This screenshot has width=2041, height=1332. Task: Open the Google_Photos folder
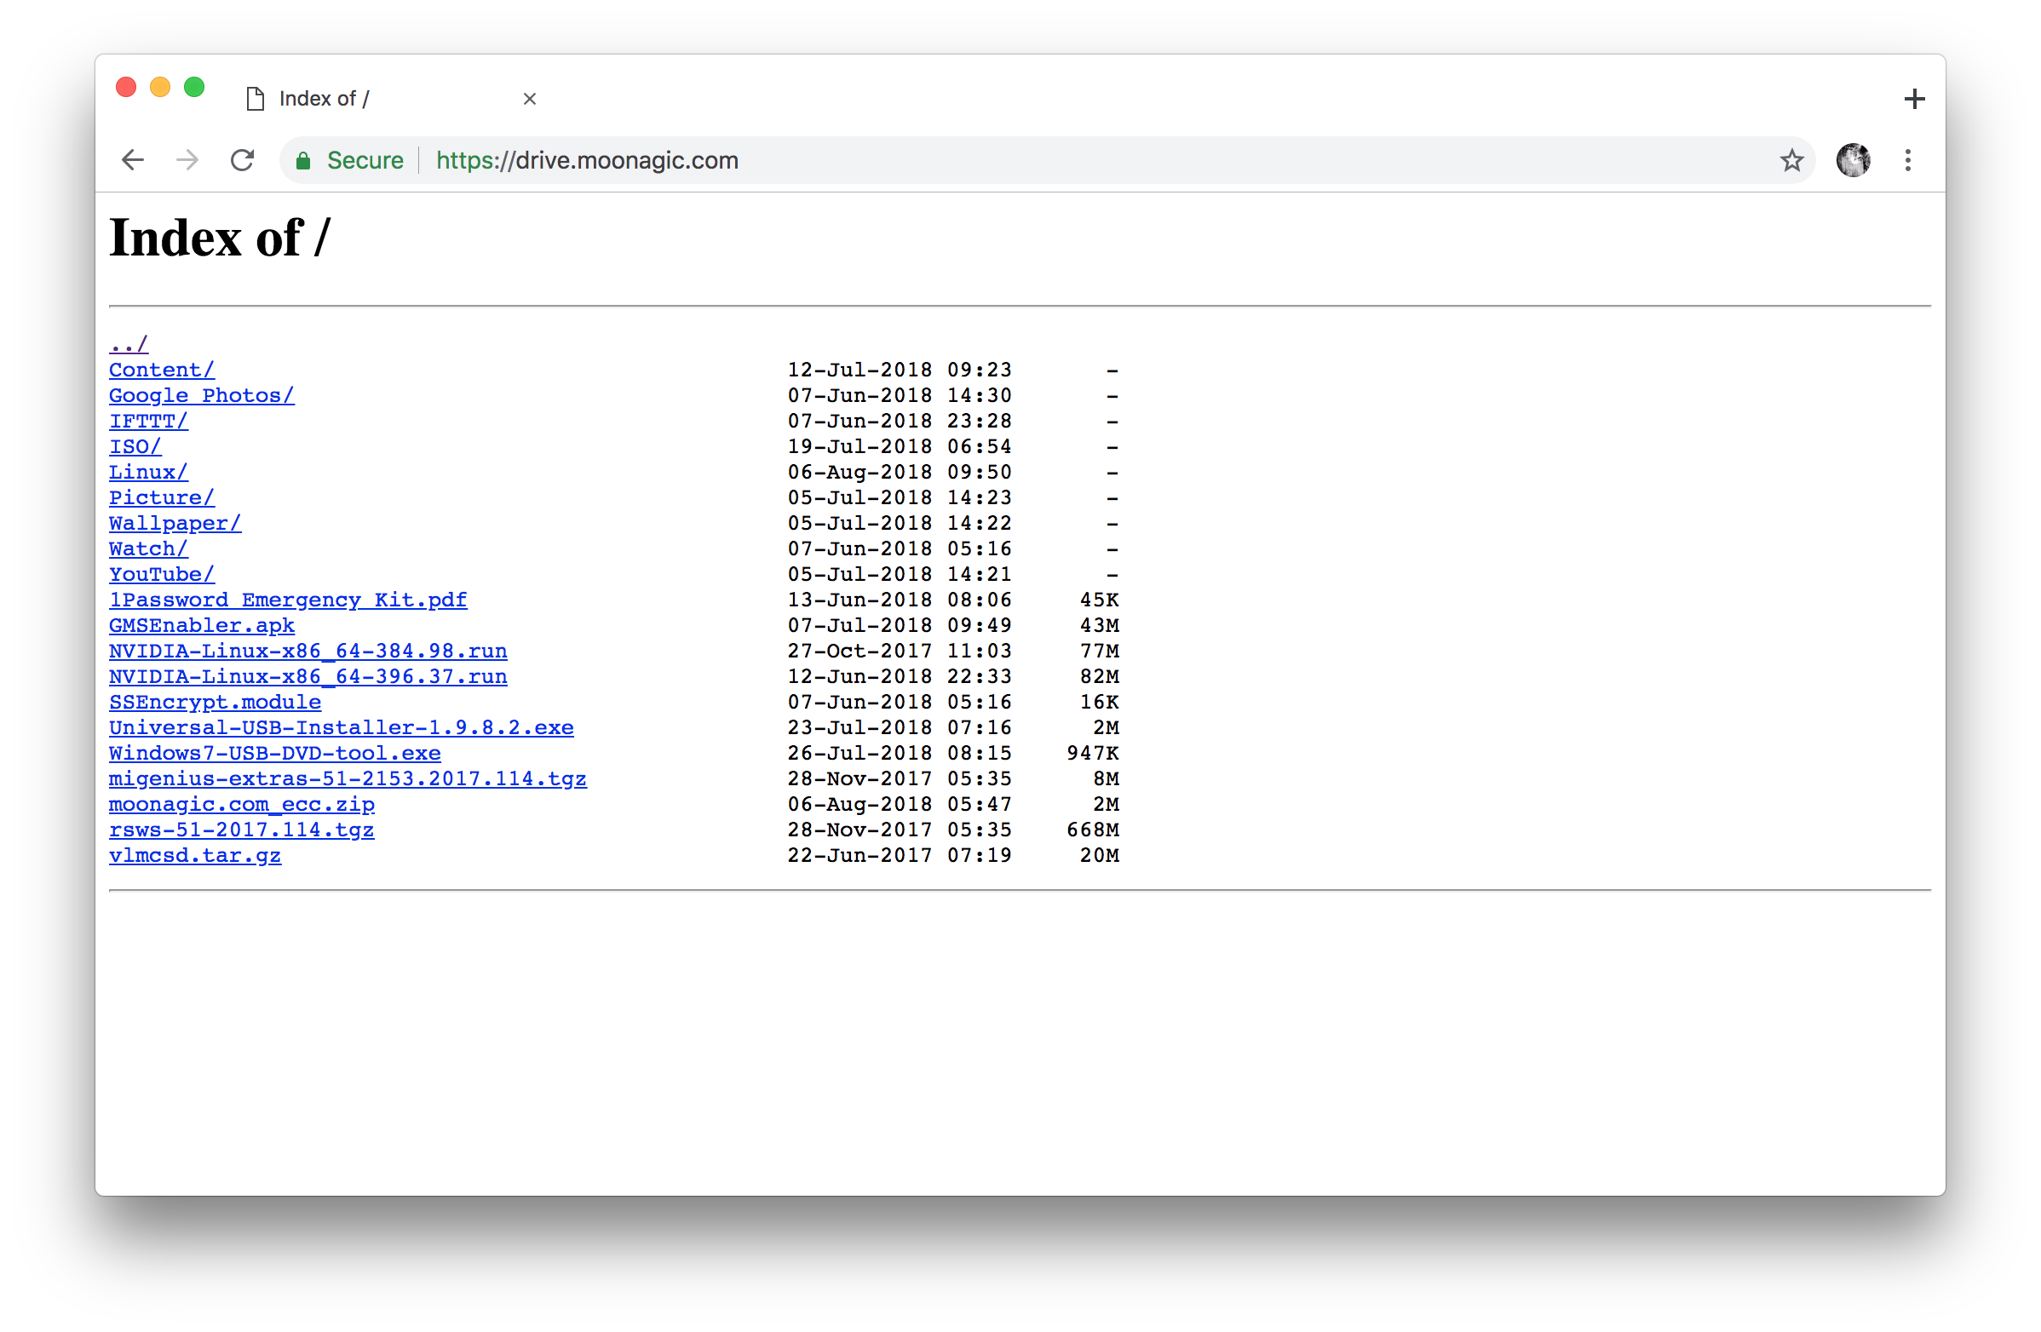(202, 396)
